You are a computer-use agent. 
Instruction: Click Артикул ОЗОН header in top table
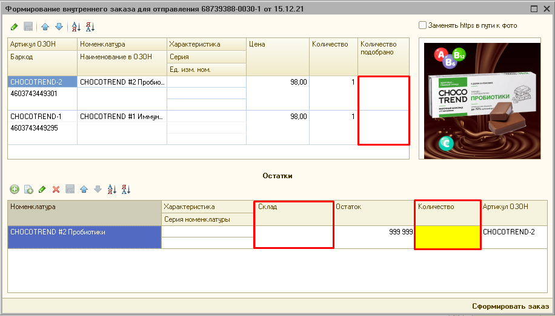42,44
